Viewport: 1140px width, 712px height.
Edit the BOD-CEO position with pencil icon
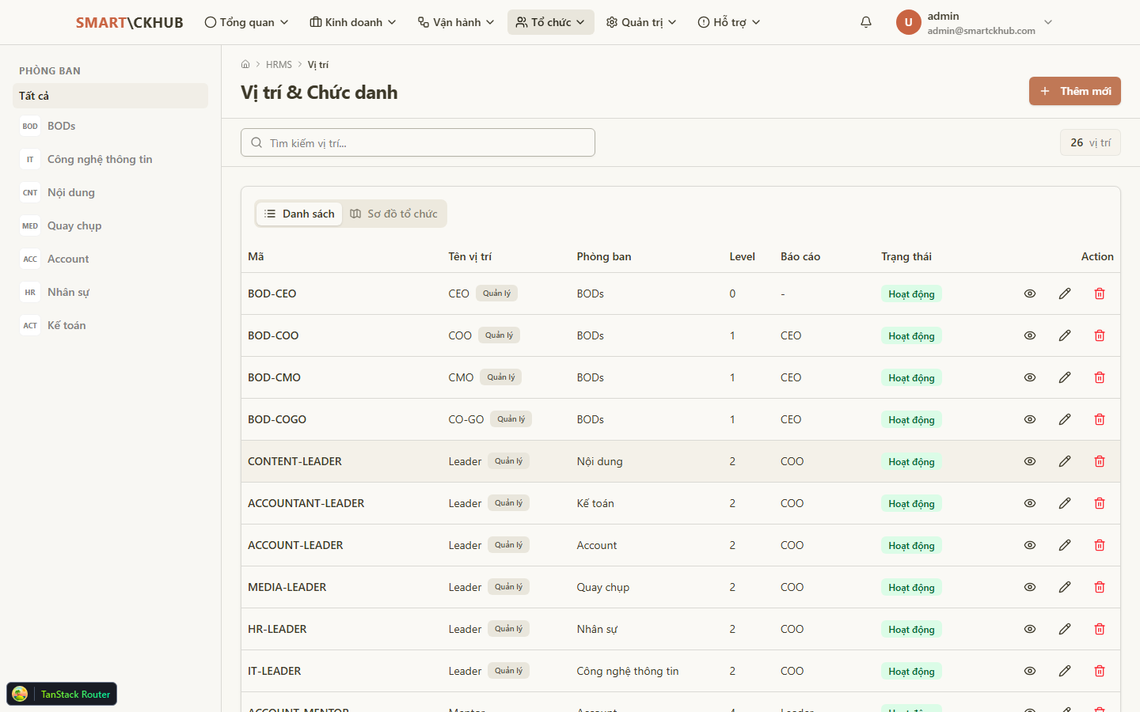coord(1065,294)
